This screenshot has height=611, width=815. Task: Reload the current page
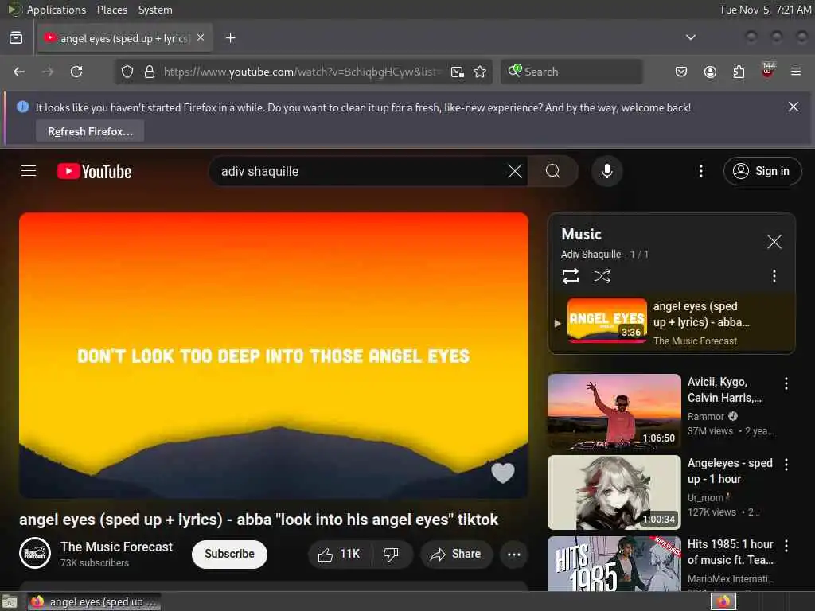pos(76,72)
